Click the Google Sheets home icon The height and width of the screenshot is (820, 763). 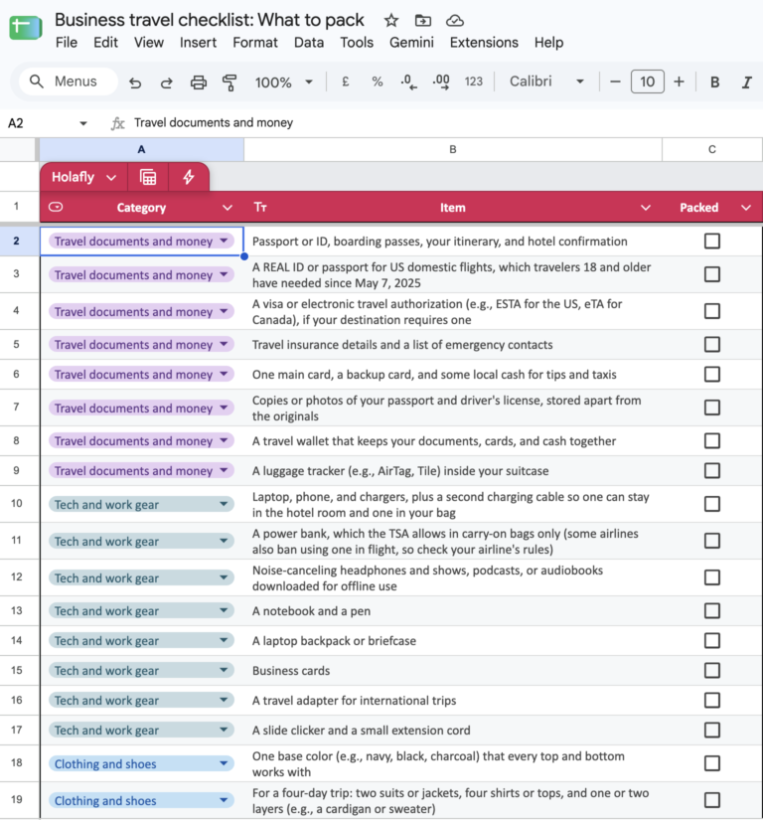coord(25,27)
